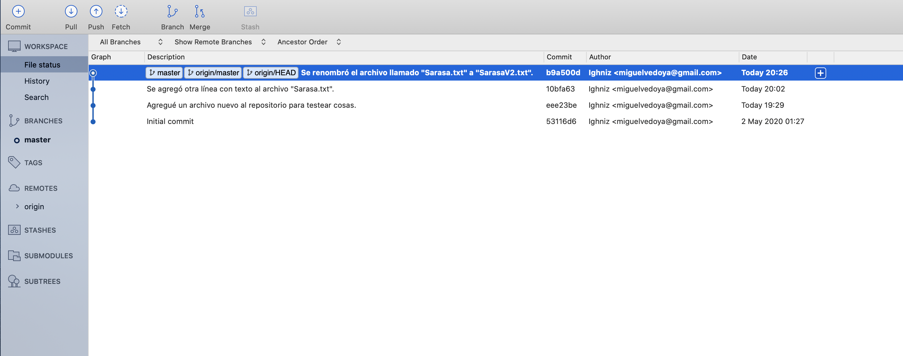Click the origin/master branch label

pos(213,73)
